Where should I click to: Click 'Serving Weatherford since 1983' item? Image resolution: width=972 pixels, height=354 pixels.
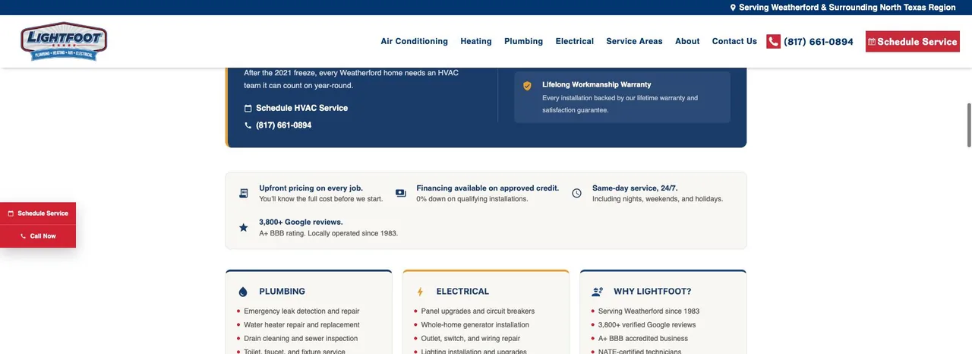[649, 311]
